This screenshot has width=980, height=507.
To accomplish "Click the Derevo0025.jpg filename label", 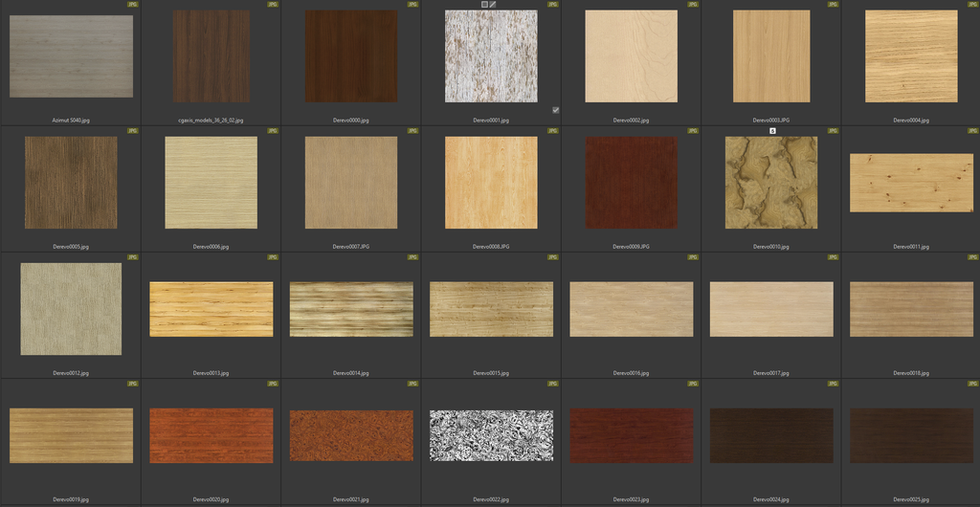I will 911,499.
